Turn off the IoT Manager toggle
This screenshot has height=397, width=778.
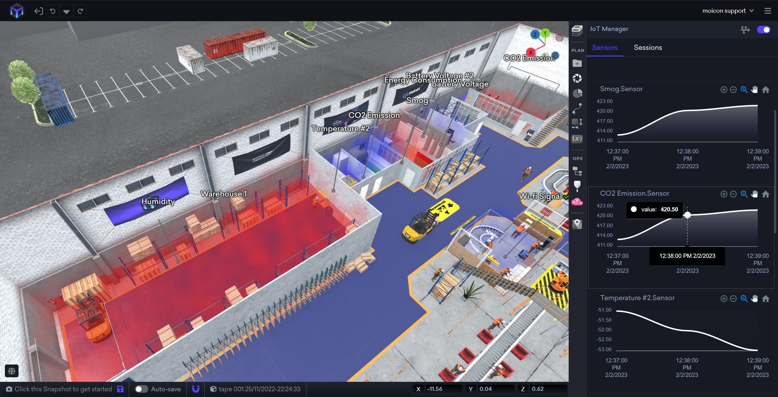pos(763,29)
